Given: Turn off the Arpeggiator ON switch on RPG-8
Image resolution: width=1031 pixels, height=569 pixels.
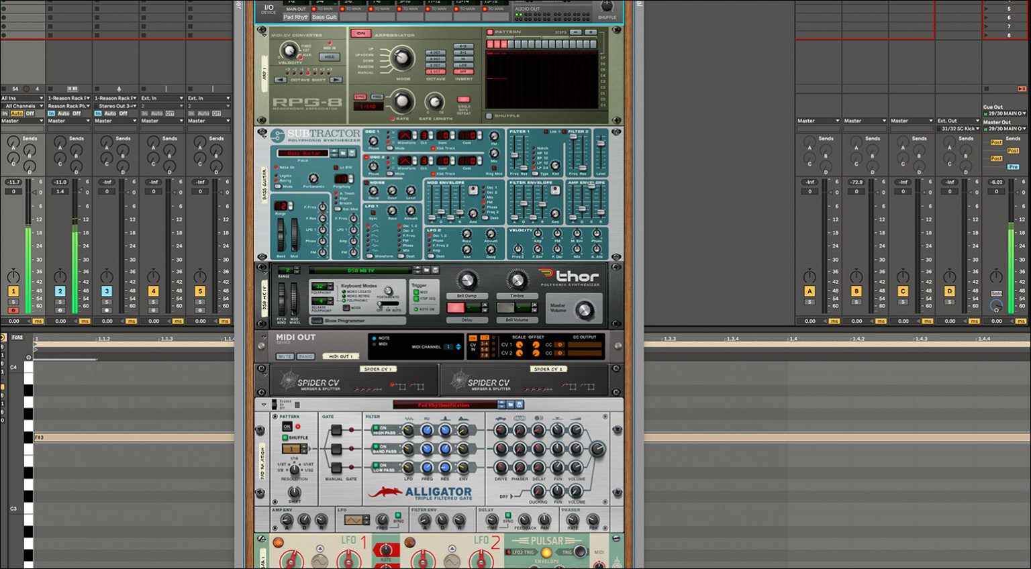Looking at the screenshot, I should coord(362,33).
